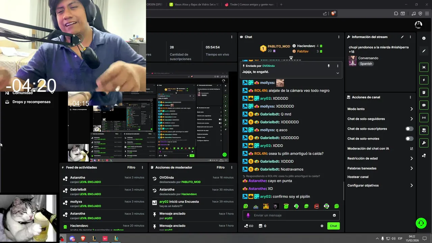Toggle Chat de solo-suscriptores switch
Screen dimensions: 432x243
coord(409,129)
